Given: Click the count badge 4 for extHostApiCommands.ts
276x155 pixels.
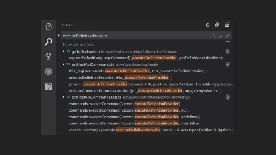Looking at the screenshot, I should coord(227,65).
